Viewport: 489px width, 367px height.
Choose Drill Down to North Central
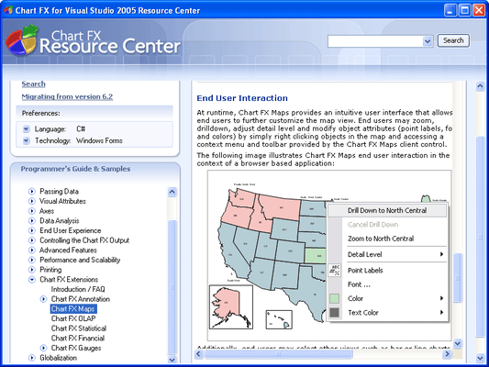pyautogui.click(x=387, y=210)
